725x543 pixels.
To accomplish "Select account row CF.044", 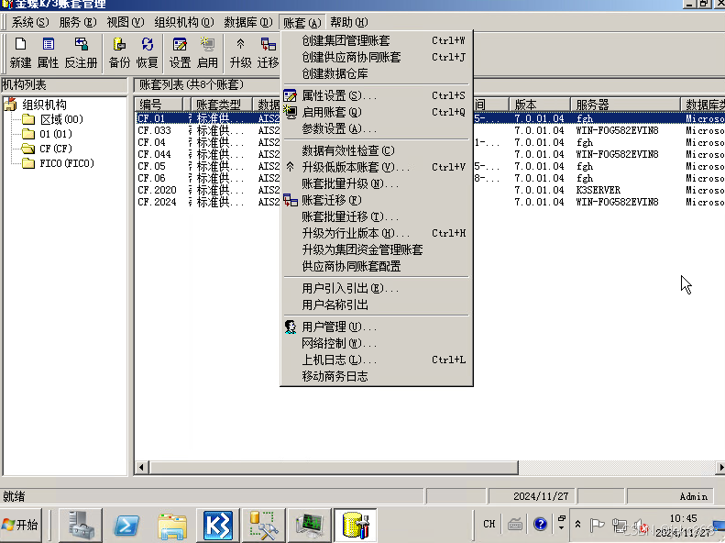I will click(154, 154).
